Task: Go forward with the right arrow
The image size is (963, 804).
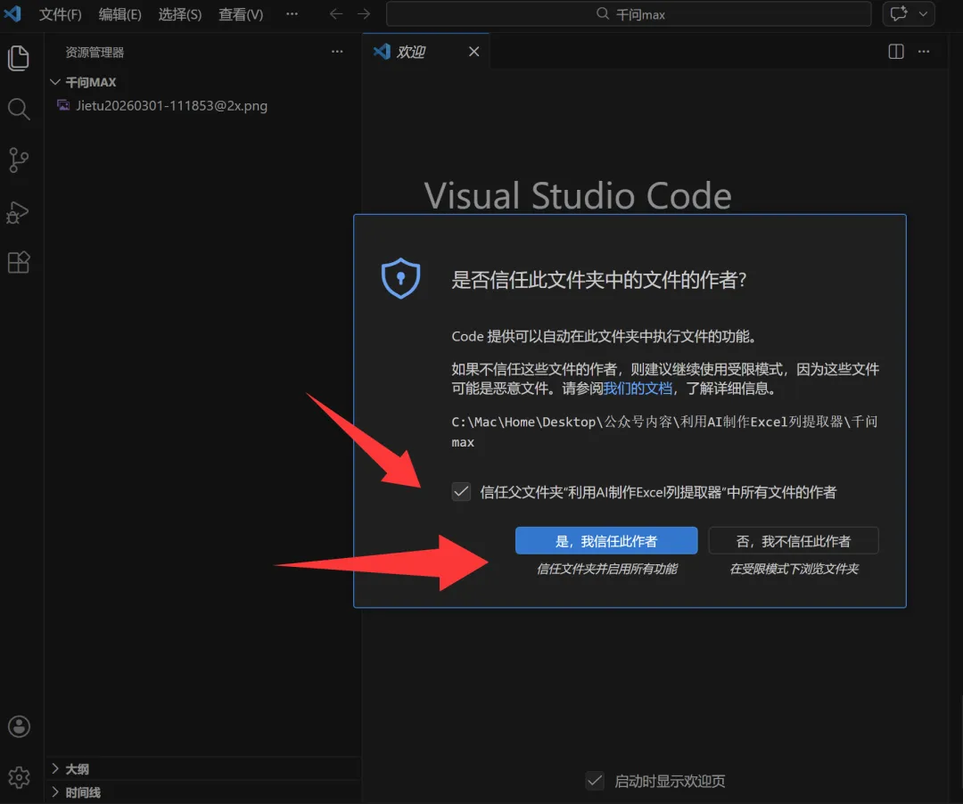Action: [x=364, y=13]
